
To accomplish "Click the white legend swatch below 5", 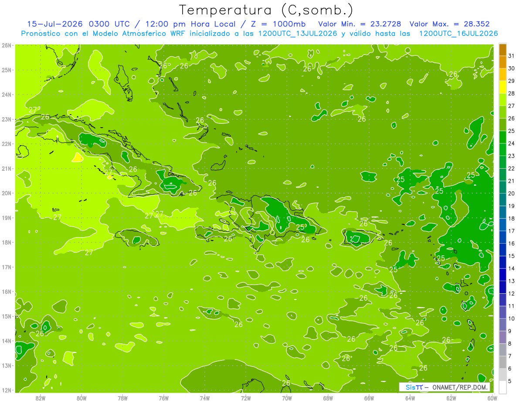I will pos(503,387).
